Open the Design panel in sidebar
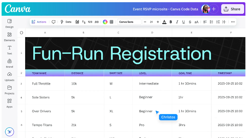This screenshot has width=246, height=138. (x=9, y=23)
